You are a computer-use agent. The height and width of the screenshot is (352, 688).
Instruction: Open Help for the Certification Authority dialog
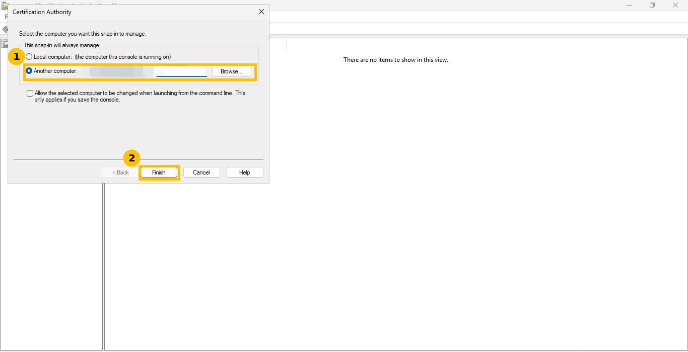coord(245,172)
